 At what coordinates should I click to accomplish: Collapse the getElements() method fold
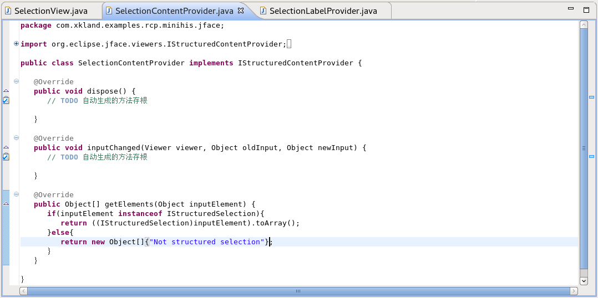tap(17, 194)
